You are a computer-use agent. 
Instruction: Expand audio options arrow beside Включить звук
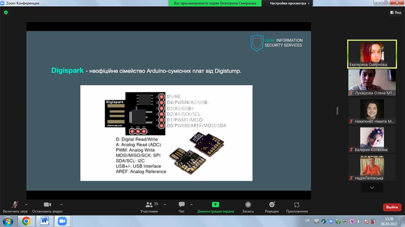pyautogui.click(x=26, y=205)
